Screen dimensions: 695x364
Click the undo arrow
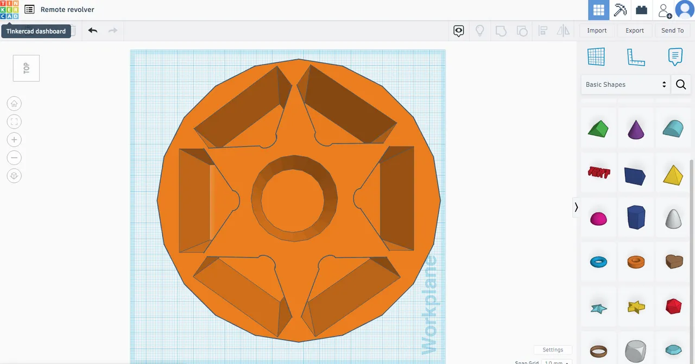[x=93, y=30]
